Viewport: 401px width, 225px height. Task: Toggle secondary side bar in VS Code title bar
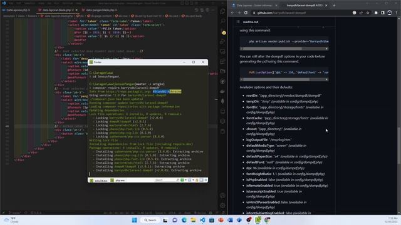pos(192,3)
